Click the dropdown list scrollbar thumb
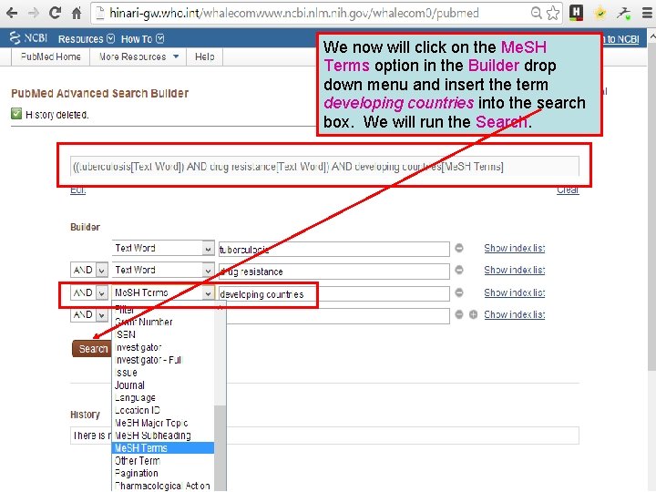656x492 pixels. tap(220, 447)
